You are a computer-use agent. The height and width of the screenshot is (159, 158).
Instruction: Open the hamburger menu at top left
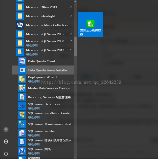click(6, 7)
